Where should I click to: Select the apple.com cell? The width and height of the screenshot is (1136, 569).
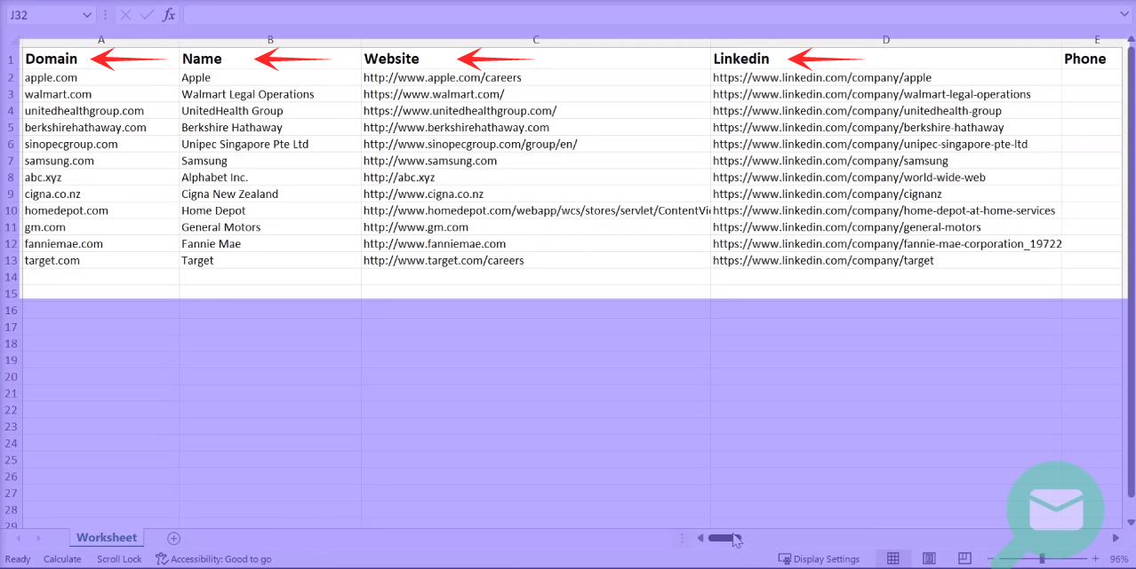101,77
